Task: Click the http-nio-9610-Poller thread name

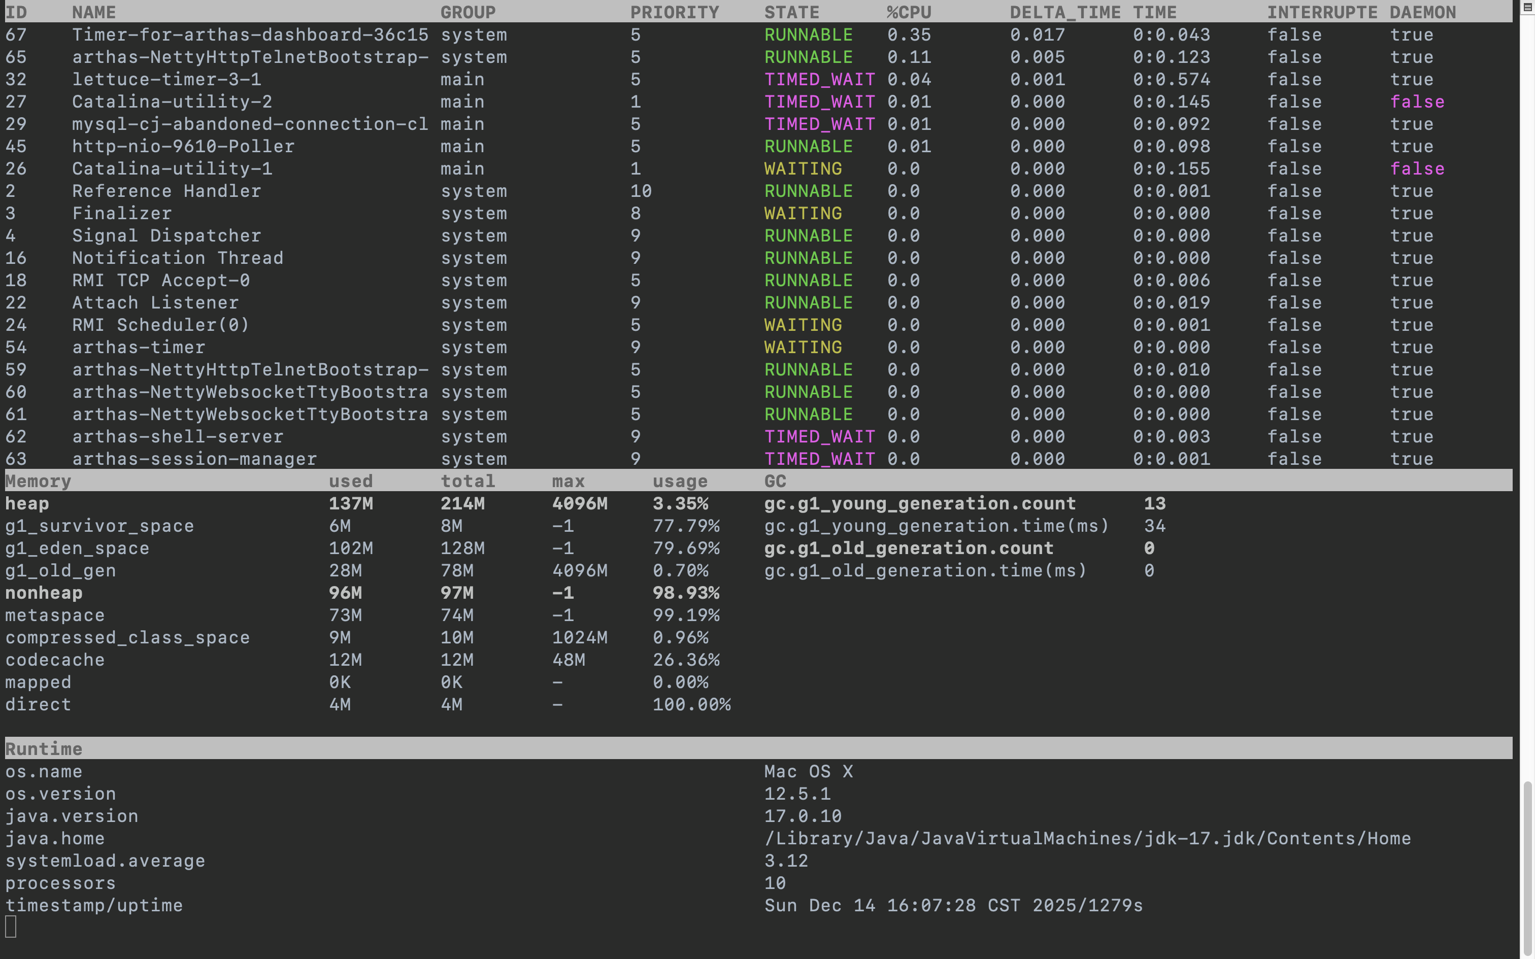Action: point(183,147)
